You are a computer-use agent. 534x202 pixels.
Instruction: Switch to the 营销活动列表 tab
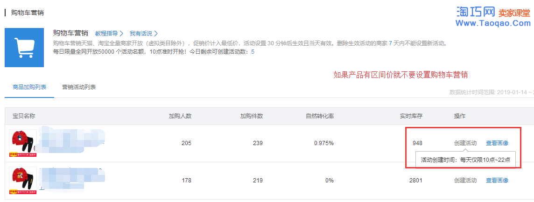79,87
